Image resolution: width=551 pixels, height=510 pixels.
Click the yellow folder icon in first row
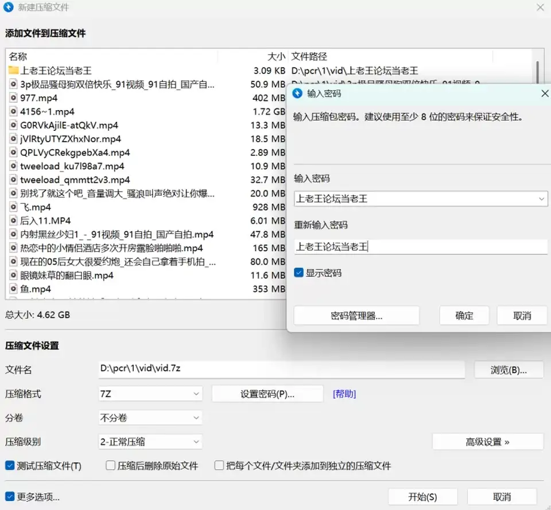13,70
